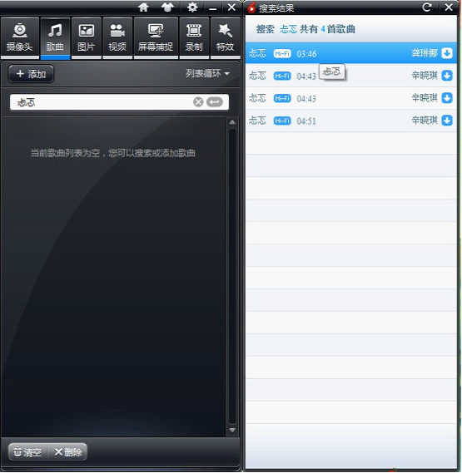
Task: Open the 录制 record tab
Action: tap(194, 37)
